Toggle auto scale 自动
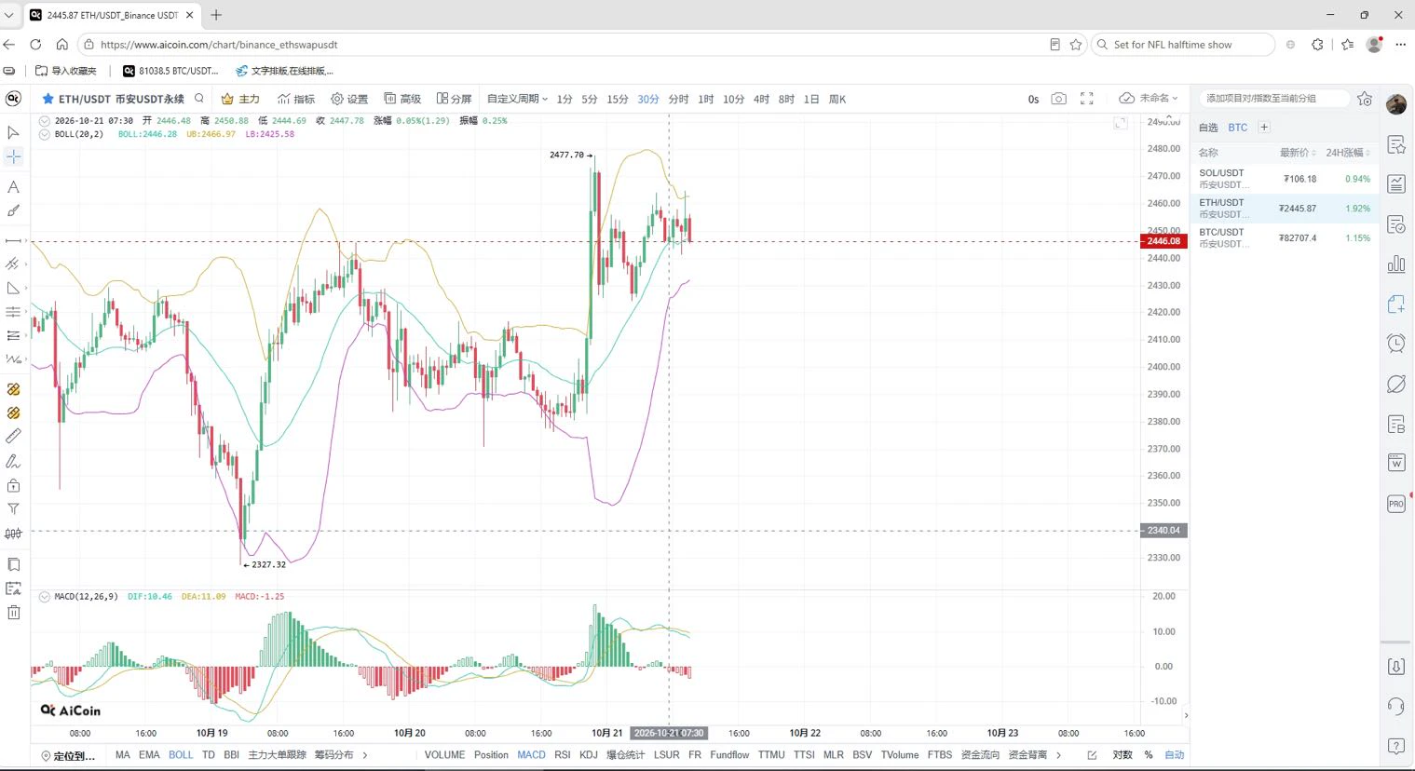Viewport: 1415px width, 771px height. click(1175, 755)
